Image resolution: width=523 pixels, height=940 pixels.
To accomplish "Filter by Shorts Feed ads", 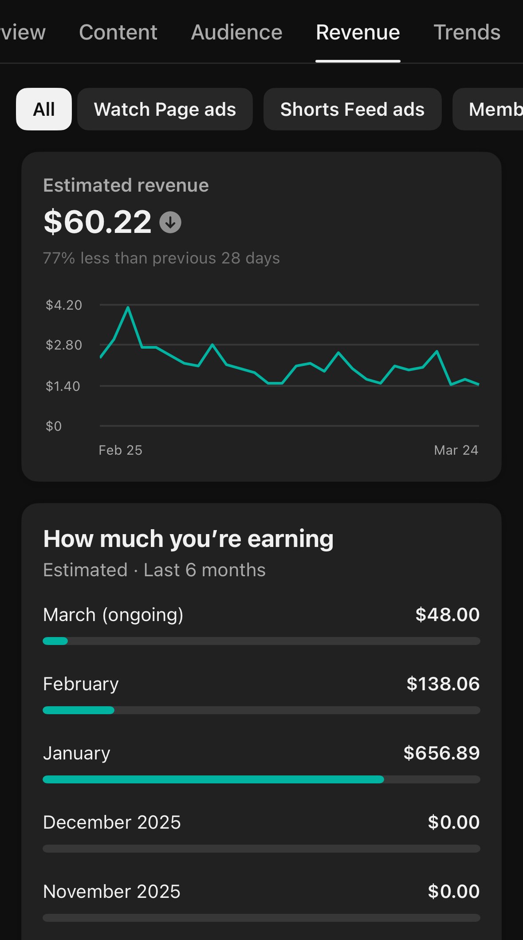I will pyautogui.click(x=352, y=109).
